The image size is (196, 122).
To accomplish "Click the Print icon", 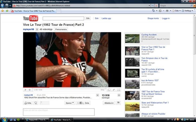I will click(x=167, y=11).
